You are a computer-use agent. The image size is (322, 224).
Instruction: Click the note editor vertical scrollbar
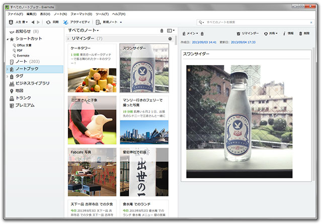[x=313, y=114]
